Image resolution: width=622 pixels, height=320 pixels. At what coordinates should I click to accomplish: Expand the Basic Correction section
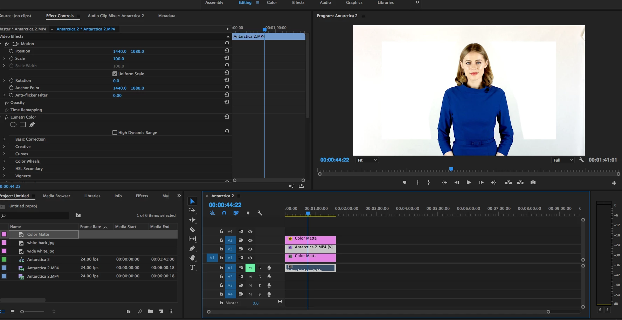pos(4,139)
